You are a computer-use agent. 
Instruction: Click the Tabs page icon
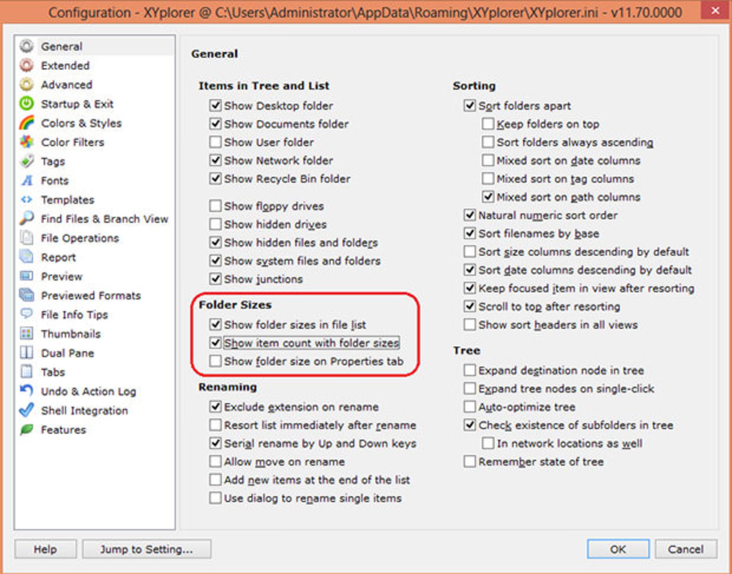(27, 372)
